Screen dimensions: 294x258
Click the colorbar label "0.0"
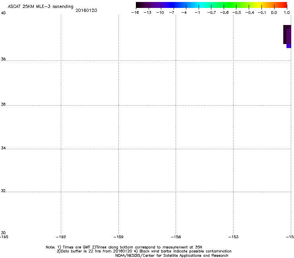[x=274, y=13]
